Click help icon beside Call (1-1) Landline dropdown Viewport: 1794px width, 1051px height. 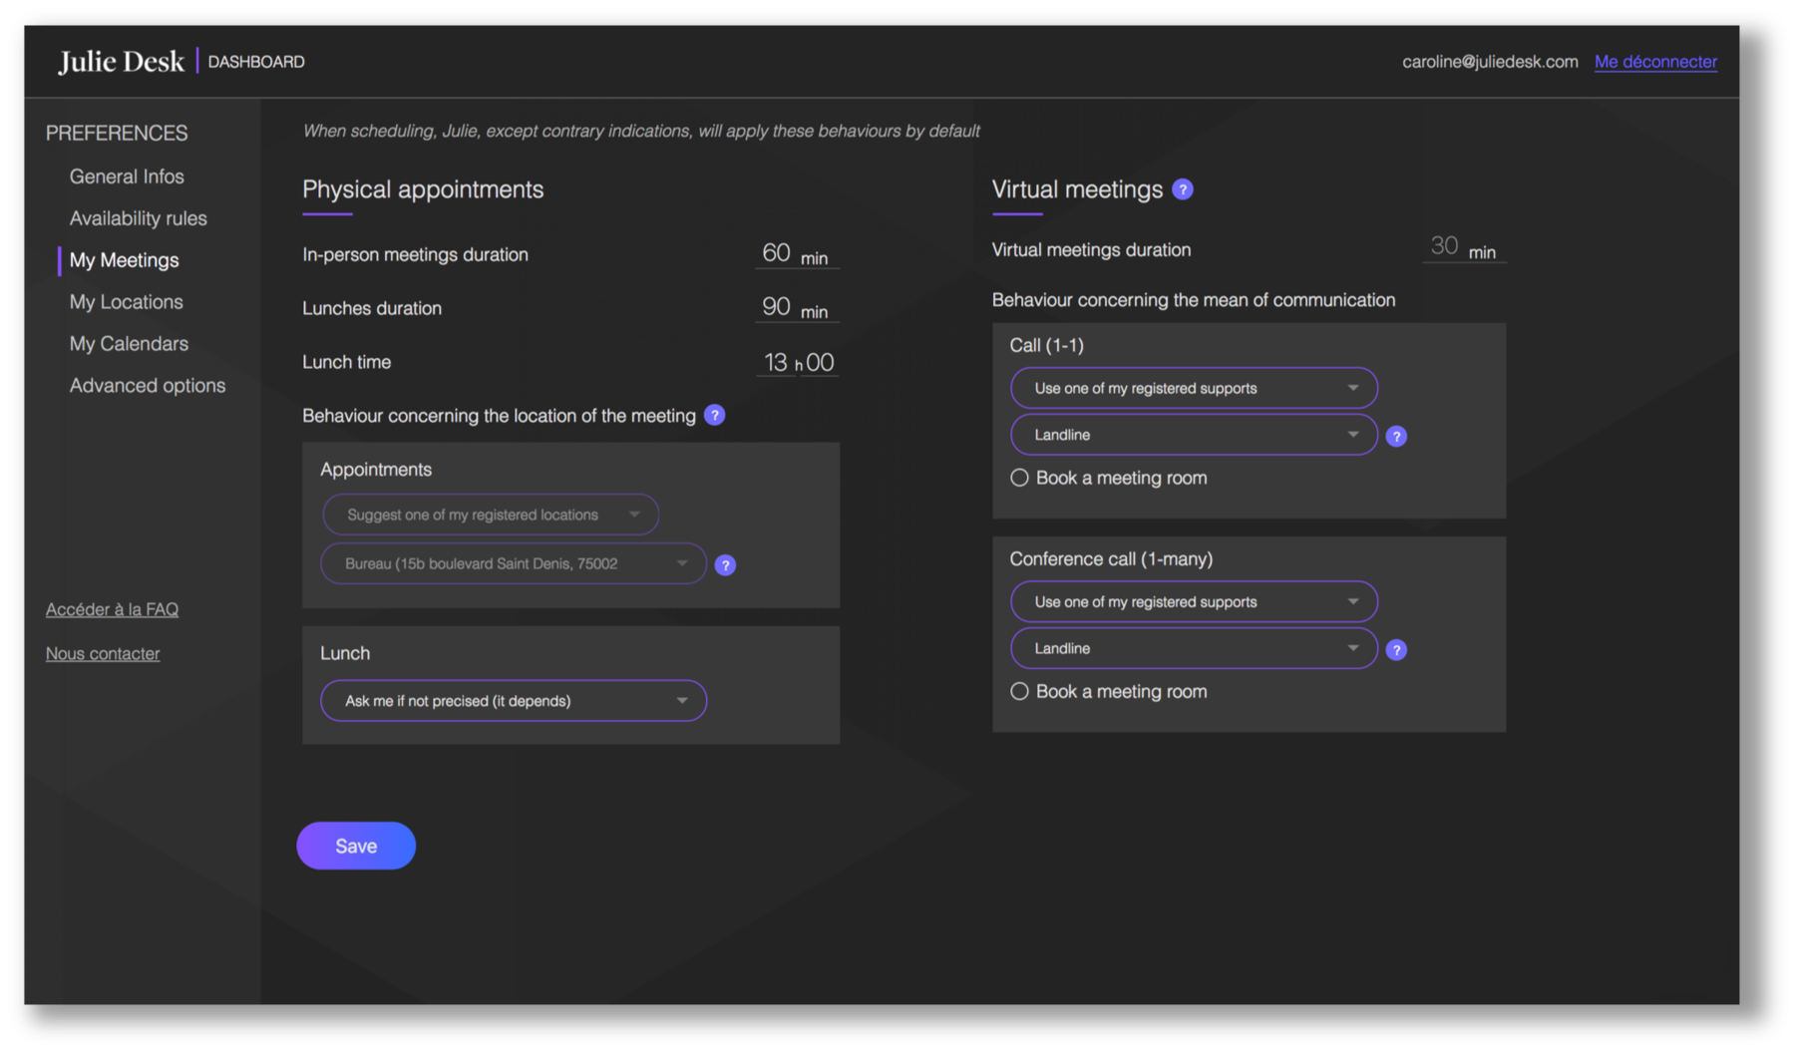point(1396,436)
